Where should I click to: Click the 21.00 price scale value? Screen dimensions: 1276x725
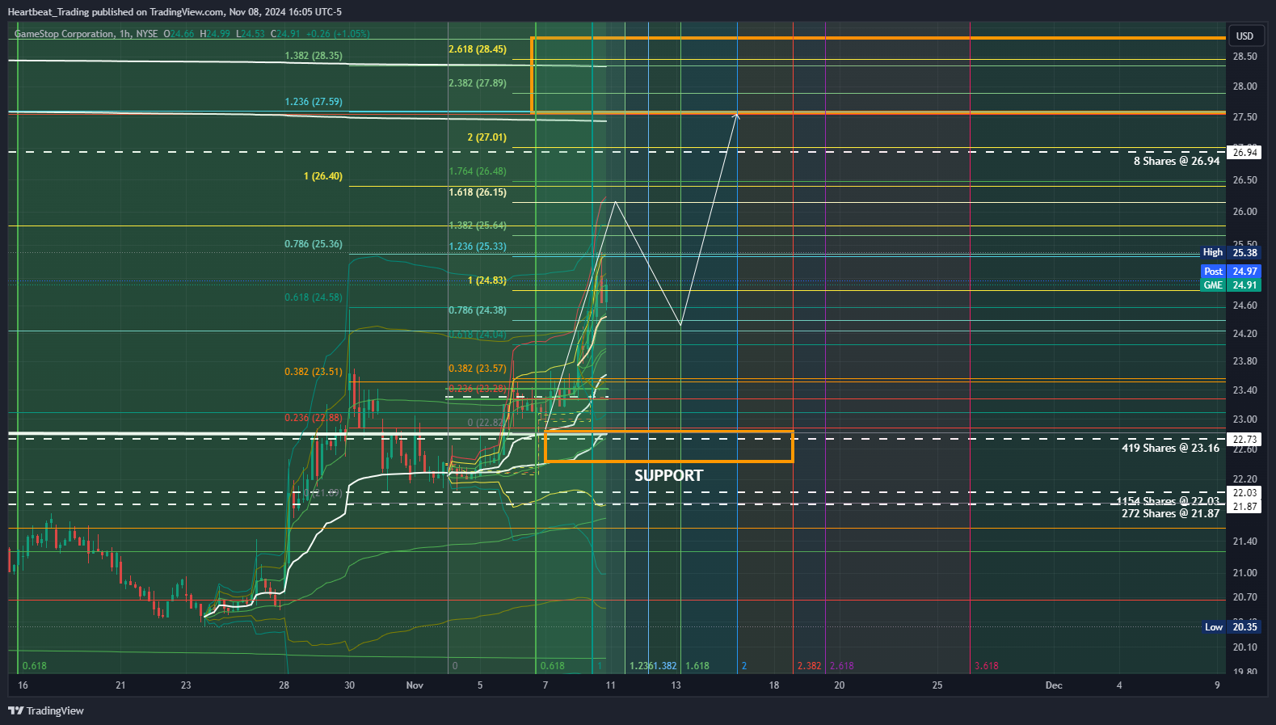tap(1244, 573)
